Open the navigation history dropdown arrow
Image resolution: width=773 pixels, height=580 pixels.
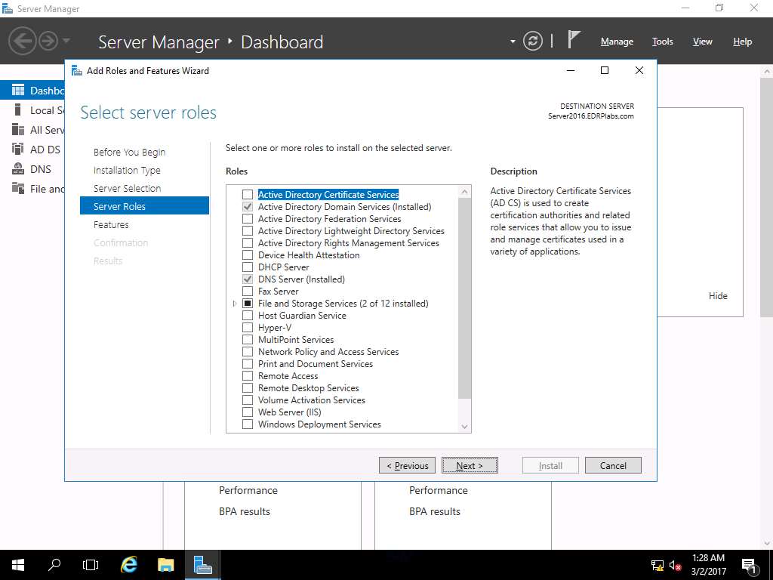pyautogui.click(x=66, y=41)
